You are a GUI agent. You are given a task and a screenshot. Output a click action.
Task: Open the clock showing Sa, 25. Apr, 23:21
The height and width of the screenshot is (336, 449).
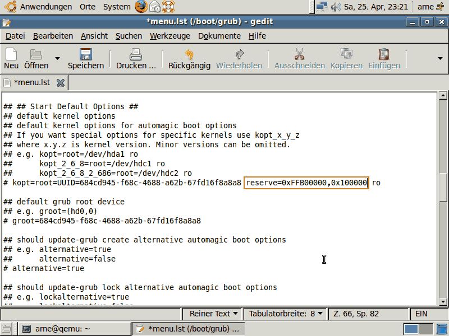click(x=375, y=7)
